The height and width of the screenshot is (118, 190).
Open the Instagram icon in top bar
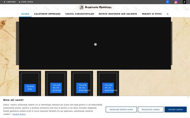(176, 2)
